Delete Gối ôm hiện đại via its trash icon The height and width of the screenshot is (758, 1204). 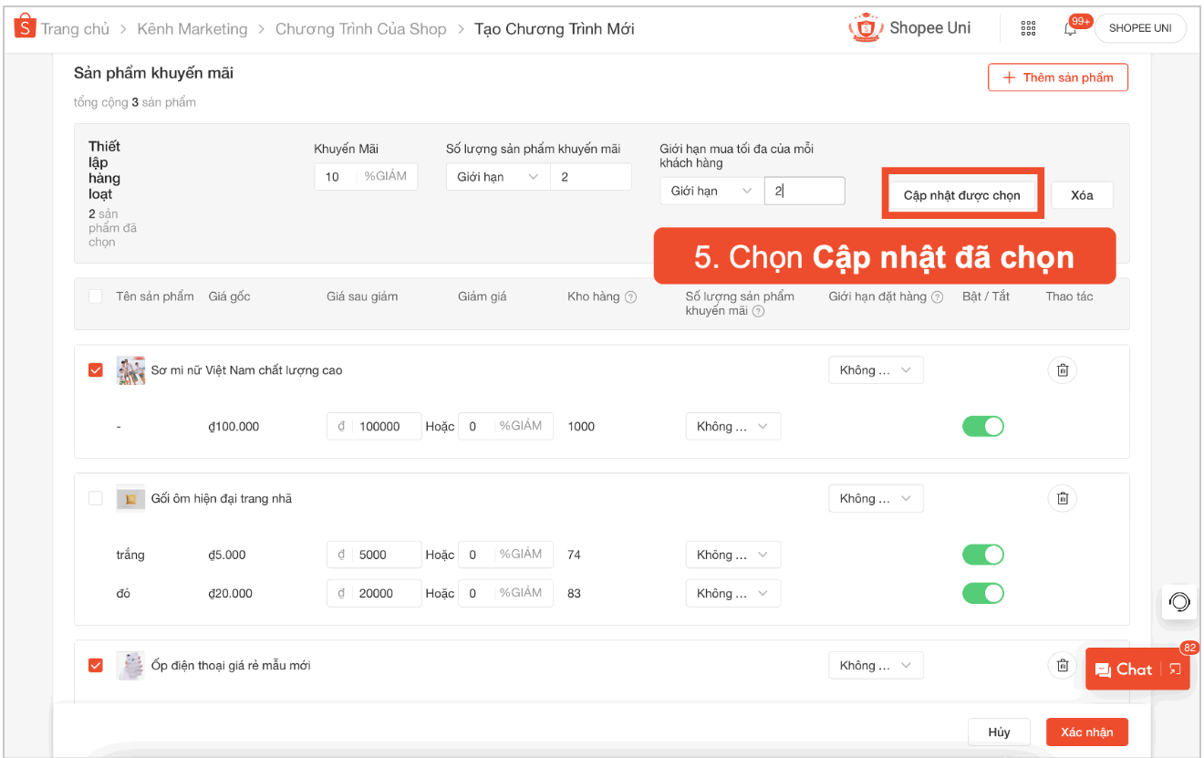(1062, 498)
